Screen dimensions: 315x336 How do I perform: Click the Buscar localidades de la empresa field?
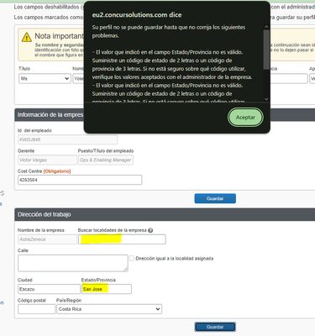[x=122, y=239]
